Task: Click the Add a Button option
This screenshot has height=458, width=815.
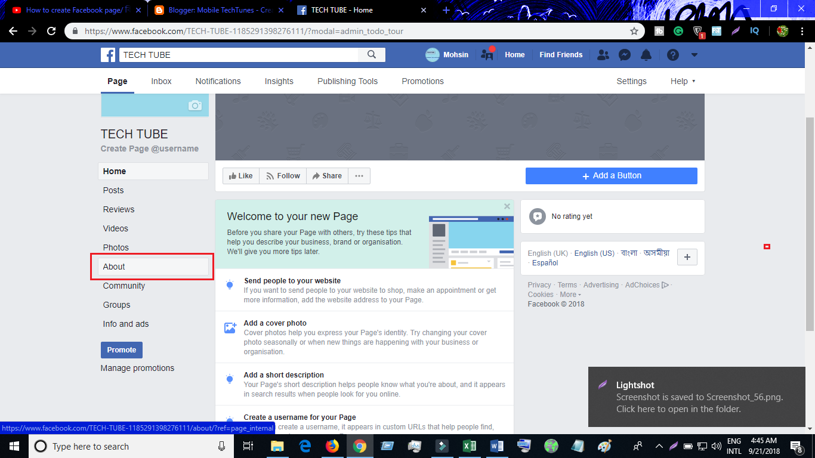Action: tap(611, 176)
